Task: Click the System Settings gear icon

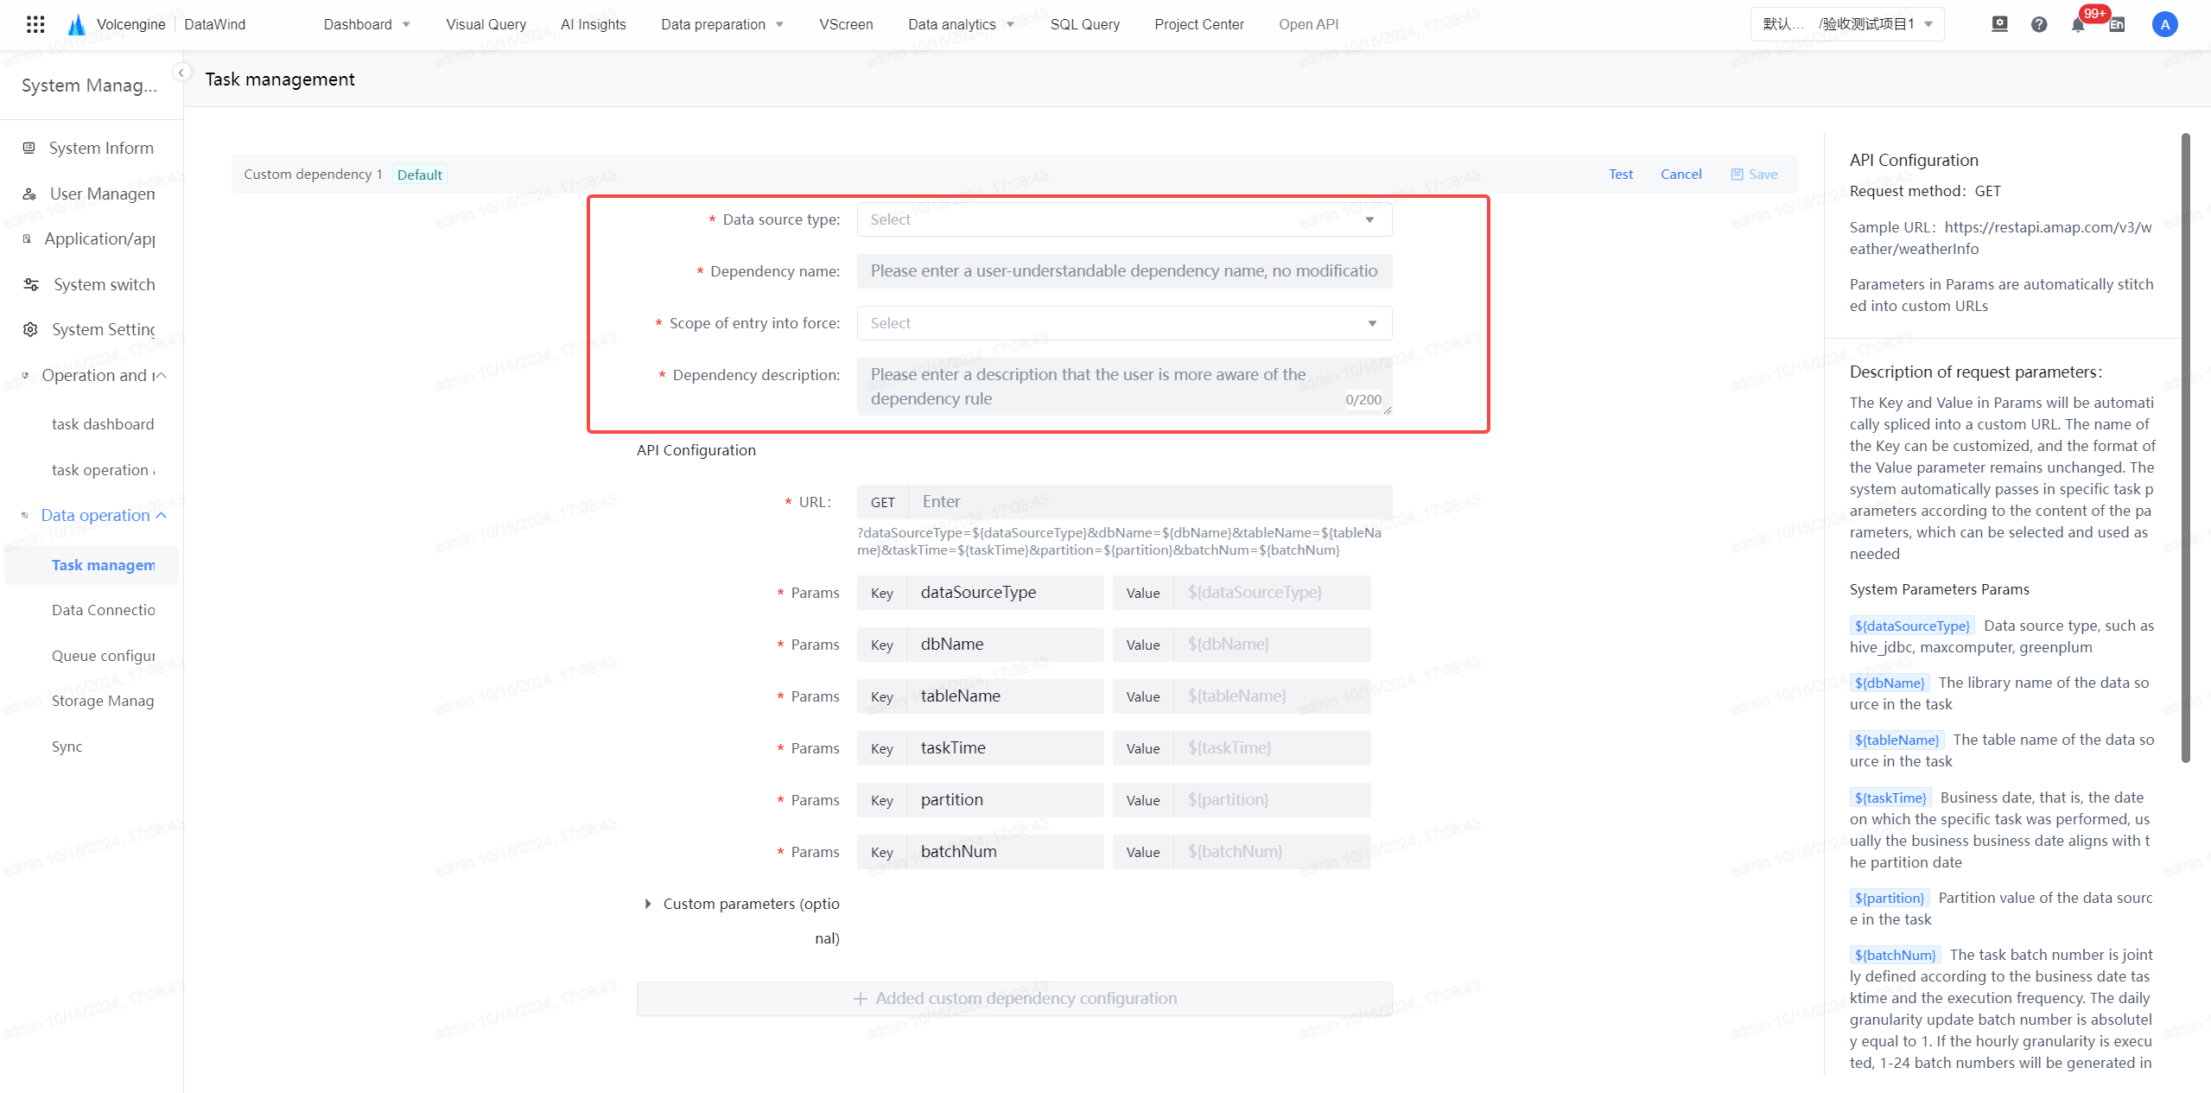Action: pos(30,329)
